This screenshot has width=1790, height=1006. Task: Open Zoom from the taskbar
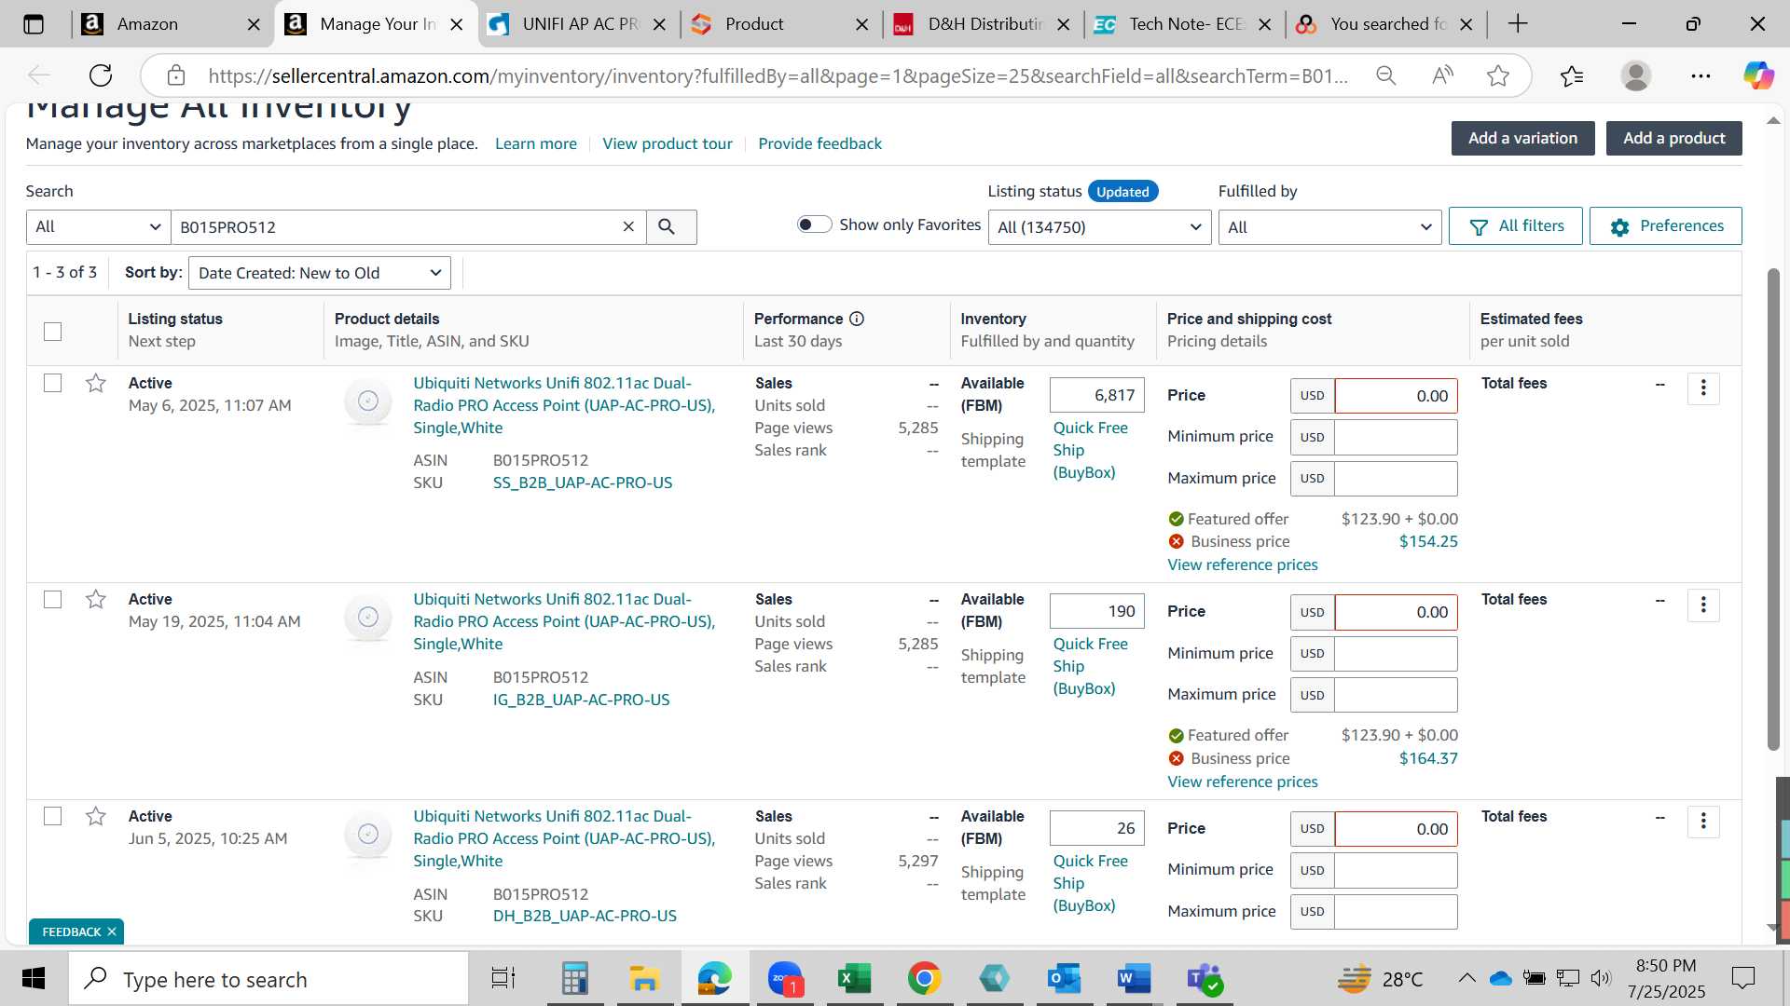(x=785, y=979)
